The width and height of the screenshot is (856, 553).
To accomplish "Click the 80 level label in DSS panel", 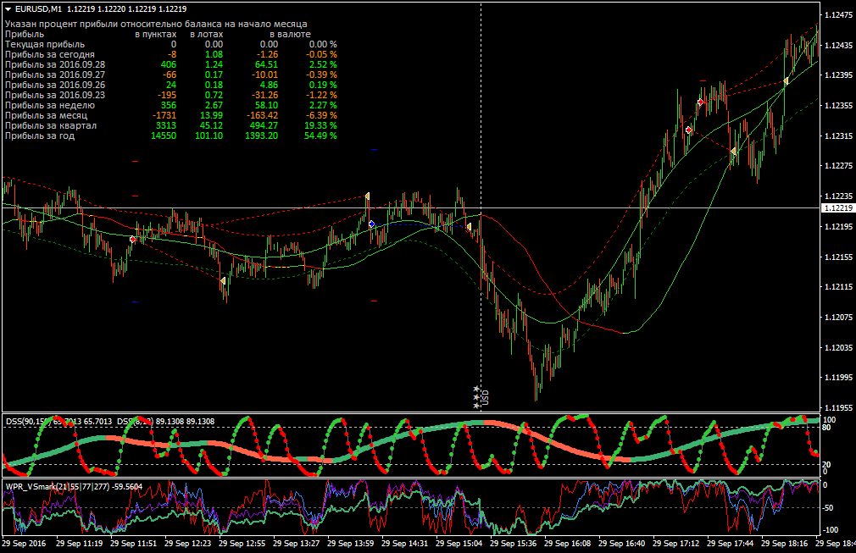I will (826, 428).
